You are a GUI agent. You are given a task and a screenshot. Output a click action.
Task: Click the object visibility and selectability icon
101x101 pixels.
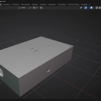tap(81, 8)
